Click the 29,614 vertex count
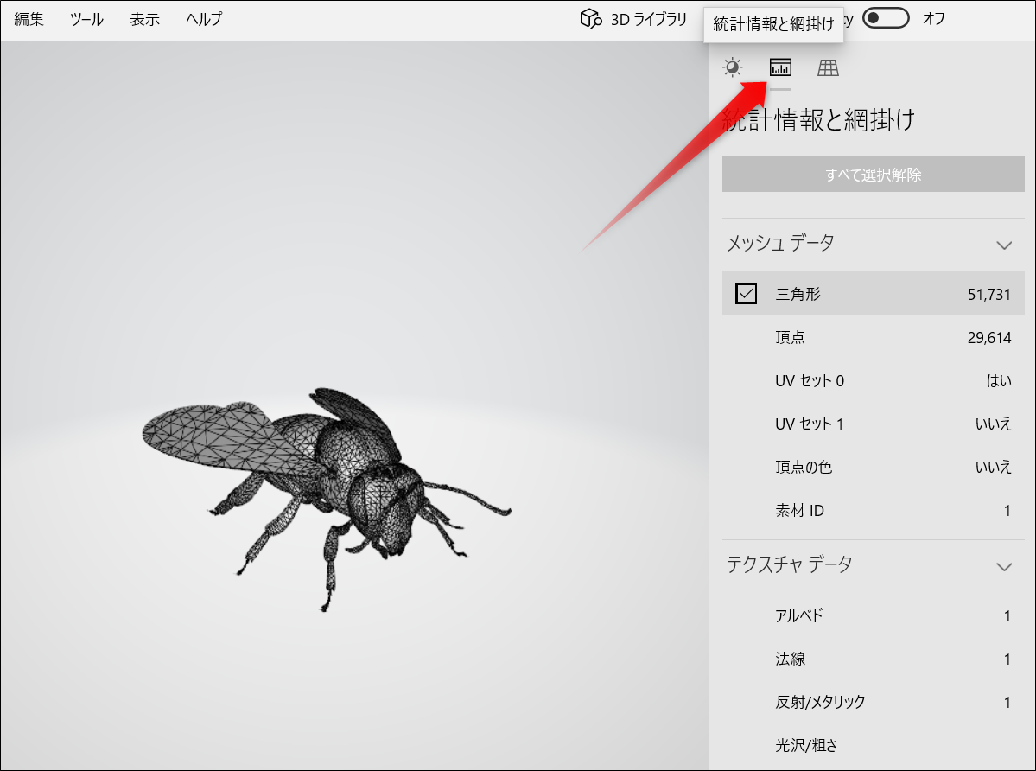This screenshot has width=1036, height=771. point(989,338)
